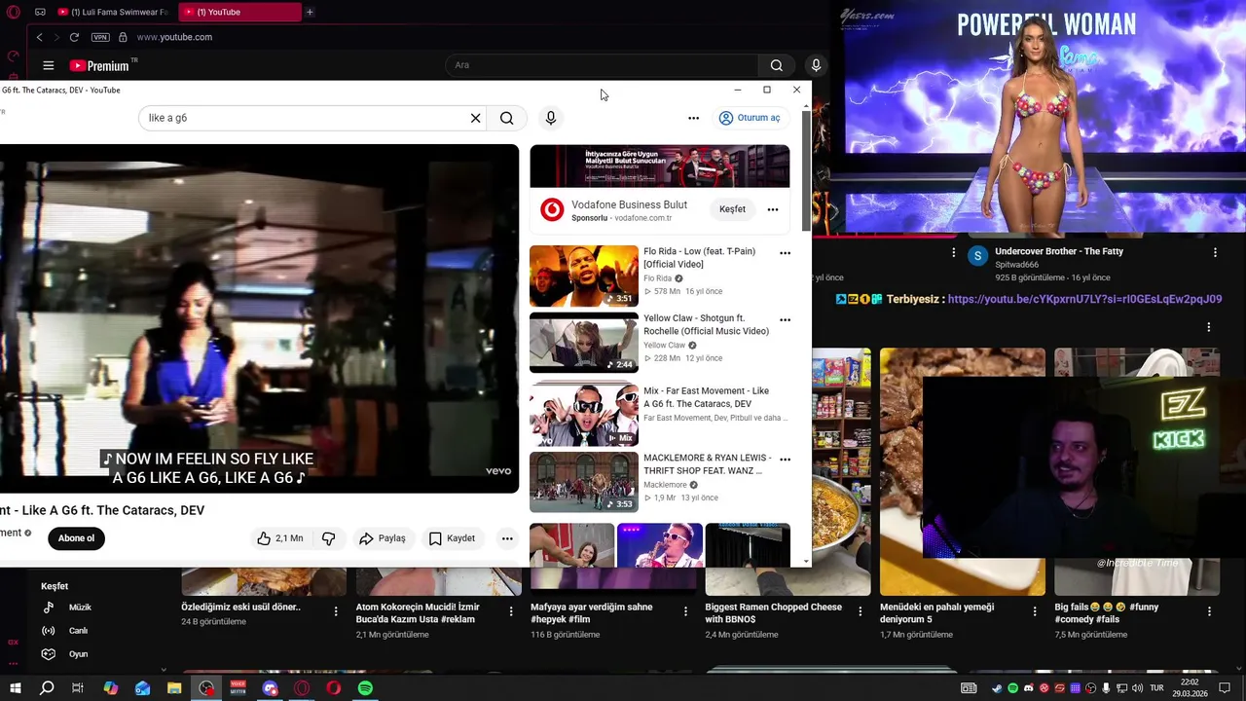Click the Ara search field
1246x701 pixels.
tap(602, 65)
